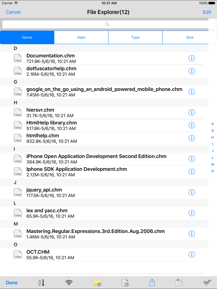Create a new folder using folder-plus icon
Screen dimensions: 217x289
[x=97, y=283]
